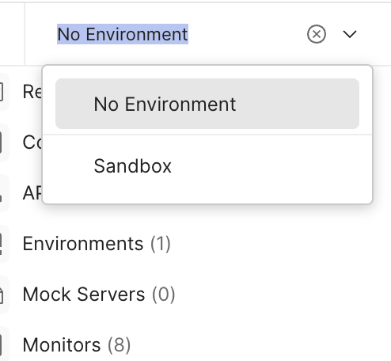Click the Environments icon at the left edge
The height and width of the screenshot is (361, 391).
coord(2,244)
